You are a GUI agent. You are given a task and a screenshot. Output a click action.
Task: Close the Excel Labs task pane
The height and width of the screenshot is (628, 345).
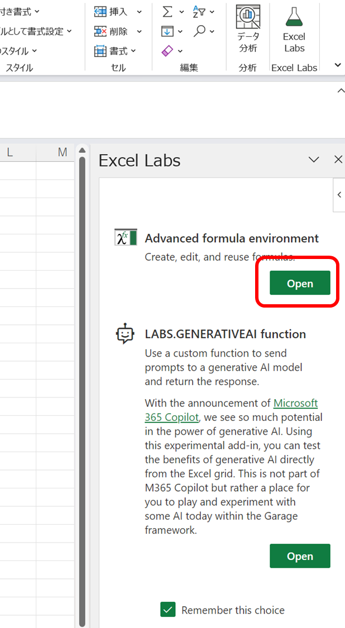tap(338, 160)
